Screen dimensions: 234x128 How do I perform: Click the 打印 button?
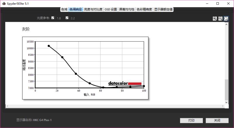[191, 120]
